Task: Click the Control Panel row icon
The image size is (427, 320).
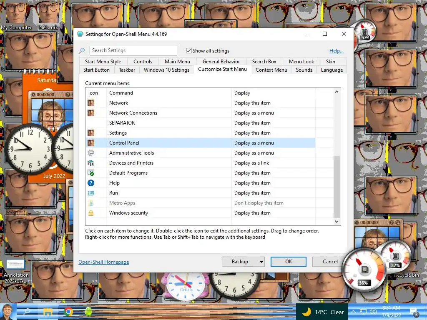Action: [91, 143]
